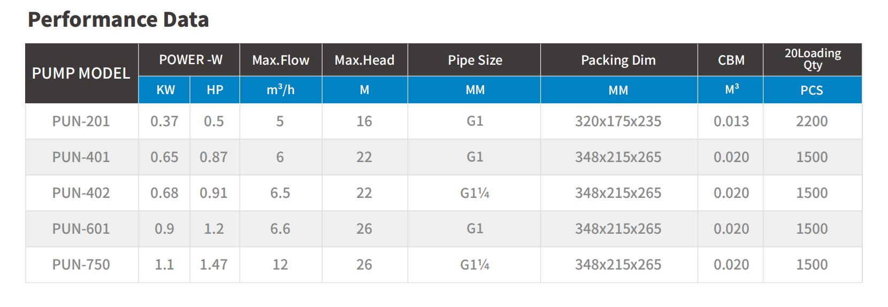Viewport: 888px width, 307px height.
Task: Click the PUN-401 model cell
Action: [x=81, y=157]
